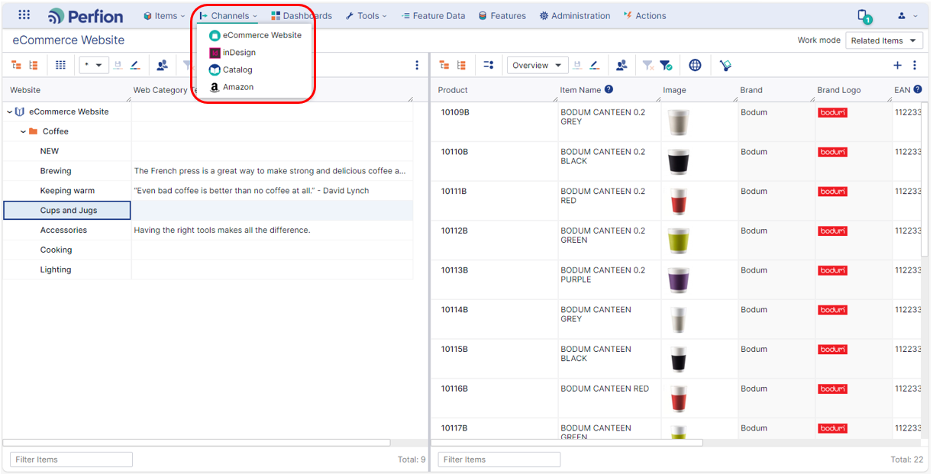This screenshot has width=933, height=474.
Task: Collapse the Coffee folder node
Action: click(23, 131)
